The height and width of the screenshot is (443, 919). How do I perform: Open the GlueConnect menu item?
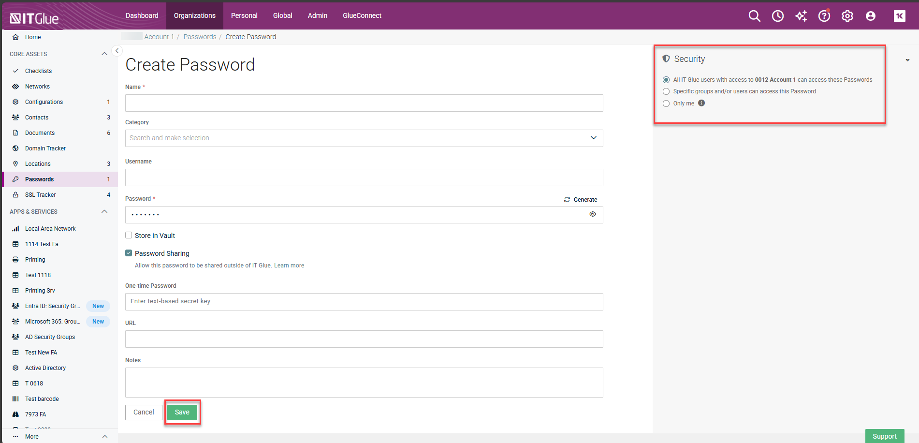(362, 15)
